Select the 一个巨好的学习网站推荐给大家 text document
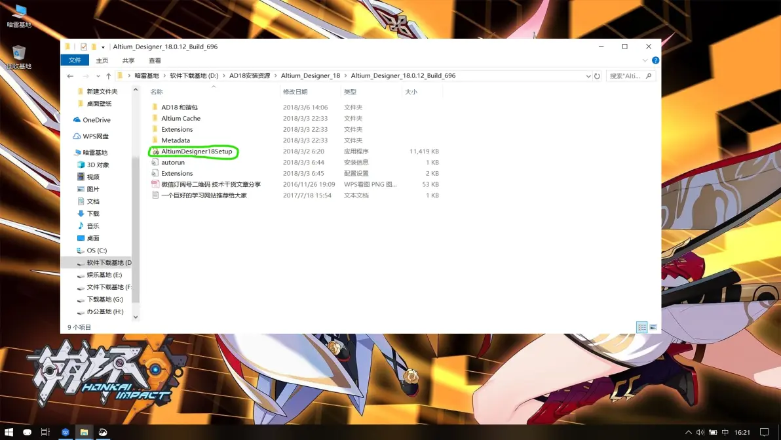Viewport: 781px width, 440px height. (204, 195)
